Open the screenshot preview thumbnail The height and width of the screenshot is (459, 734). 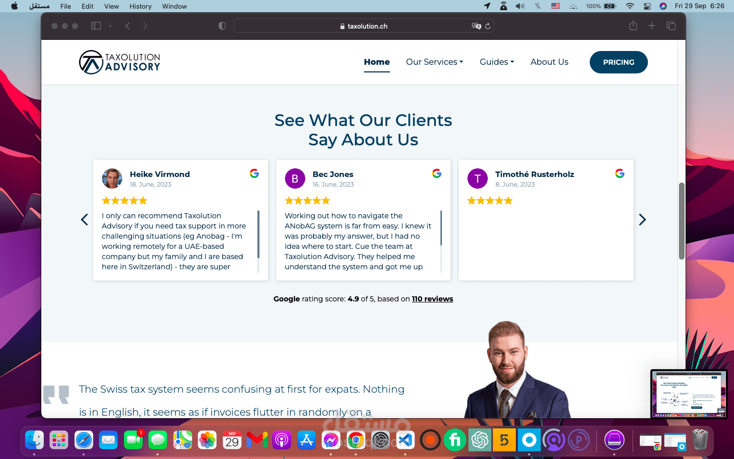(689, 393)
